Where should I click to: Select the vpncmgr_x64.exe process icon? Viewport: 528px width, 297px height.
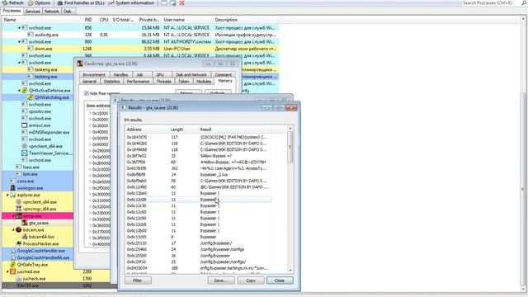(19, 209)
